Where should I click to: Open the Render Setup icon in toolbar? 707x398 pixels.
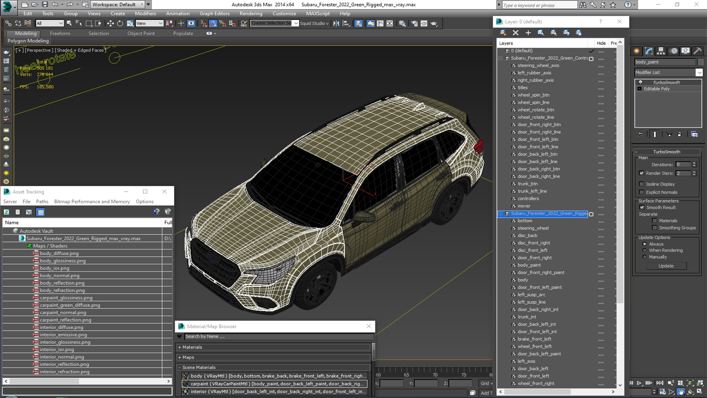click(414, 23)
